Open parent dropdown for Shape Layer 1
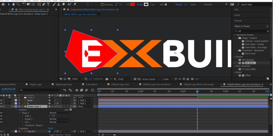The width and height of the screenshot is (273, 136). [x=85, y=107]
